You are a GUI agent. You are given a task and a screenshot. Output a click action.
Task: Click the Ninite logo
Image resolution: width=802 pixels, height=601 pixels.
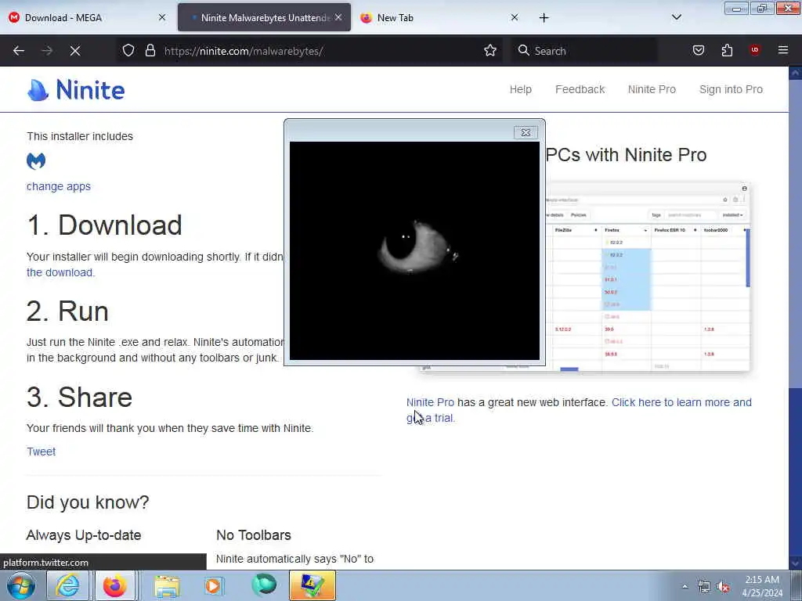pyautogui.click(x=76, y=90)
